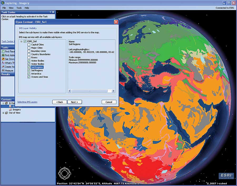Collapse Task Center with double-chevron icon
The height and width of the screenshot is (186, 237).
click(x=53, y=12)
